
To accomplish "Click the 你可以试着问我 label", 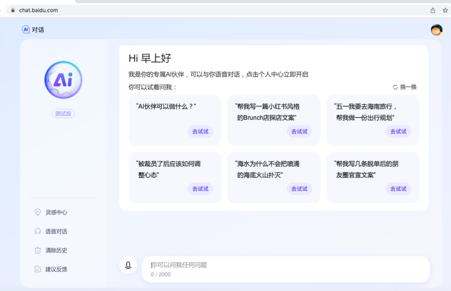I will tap(153, 87).
